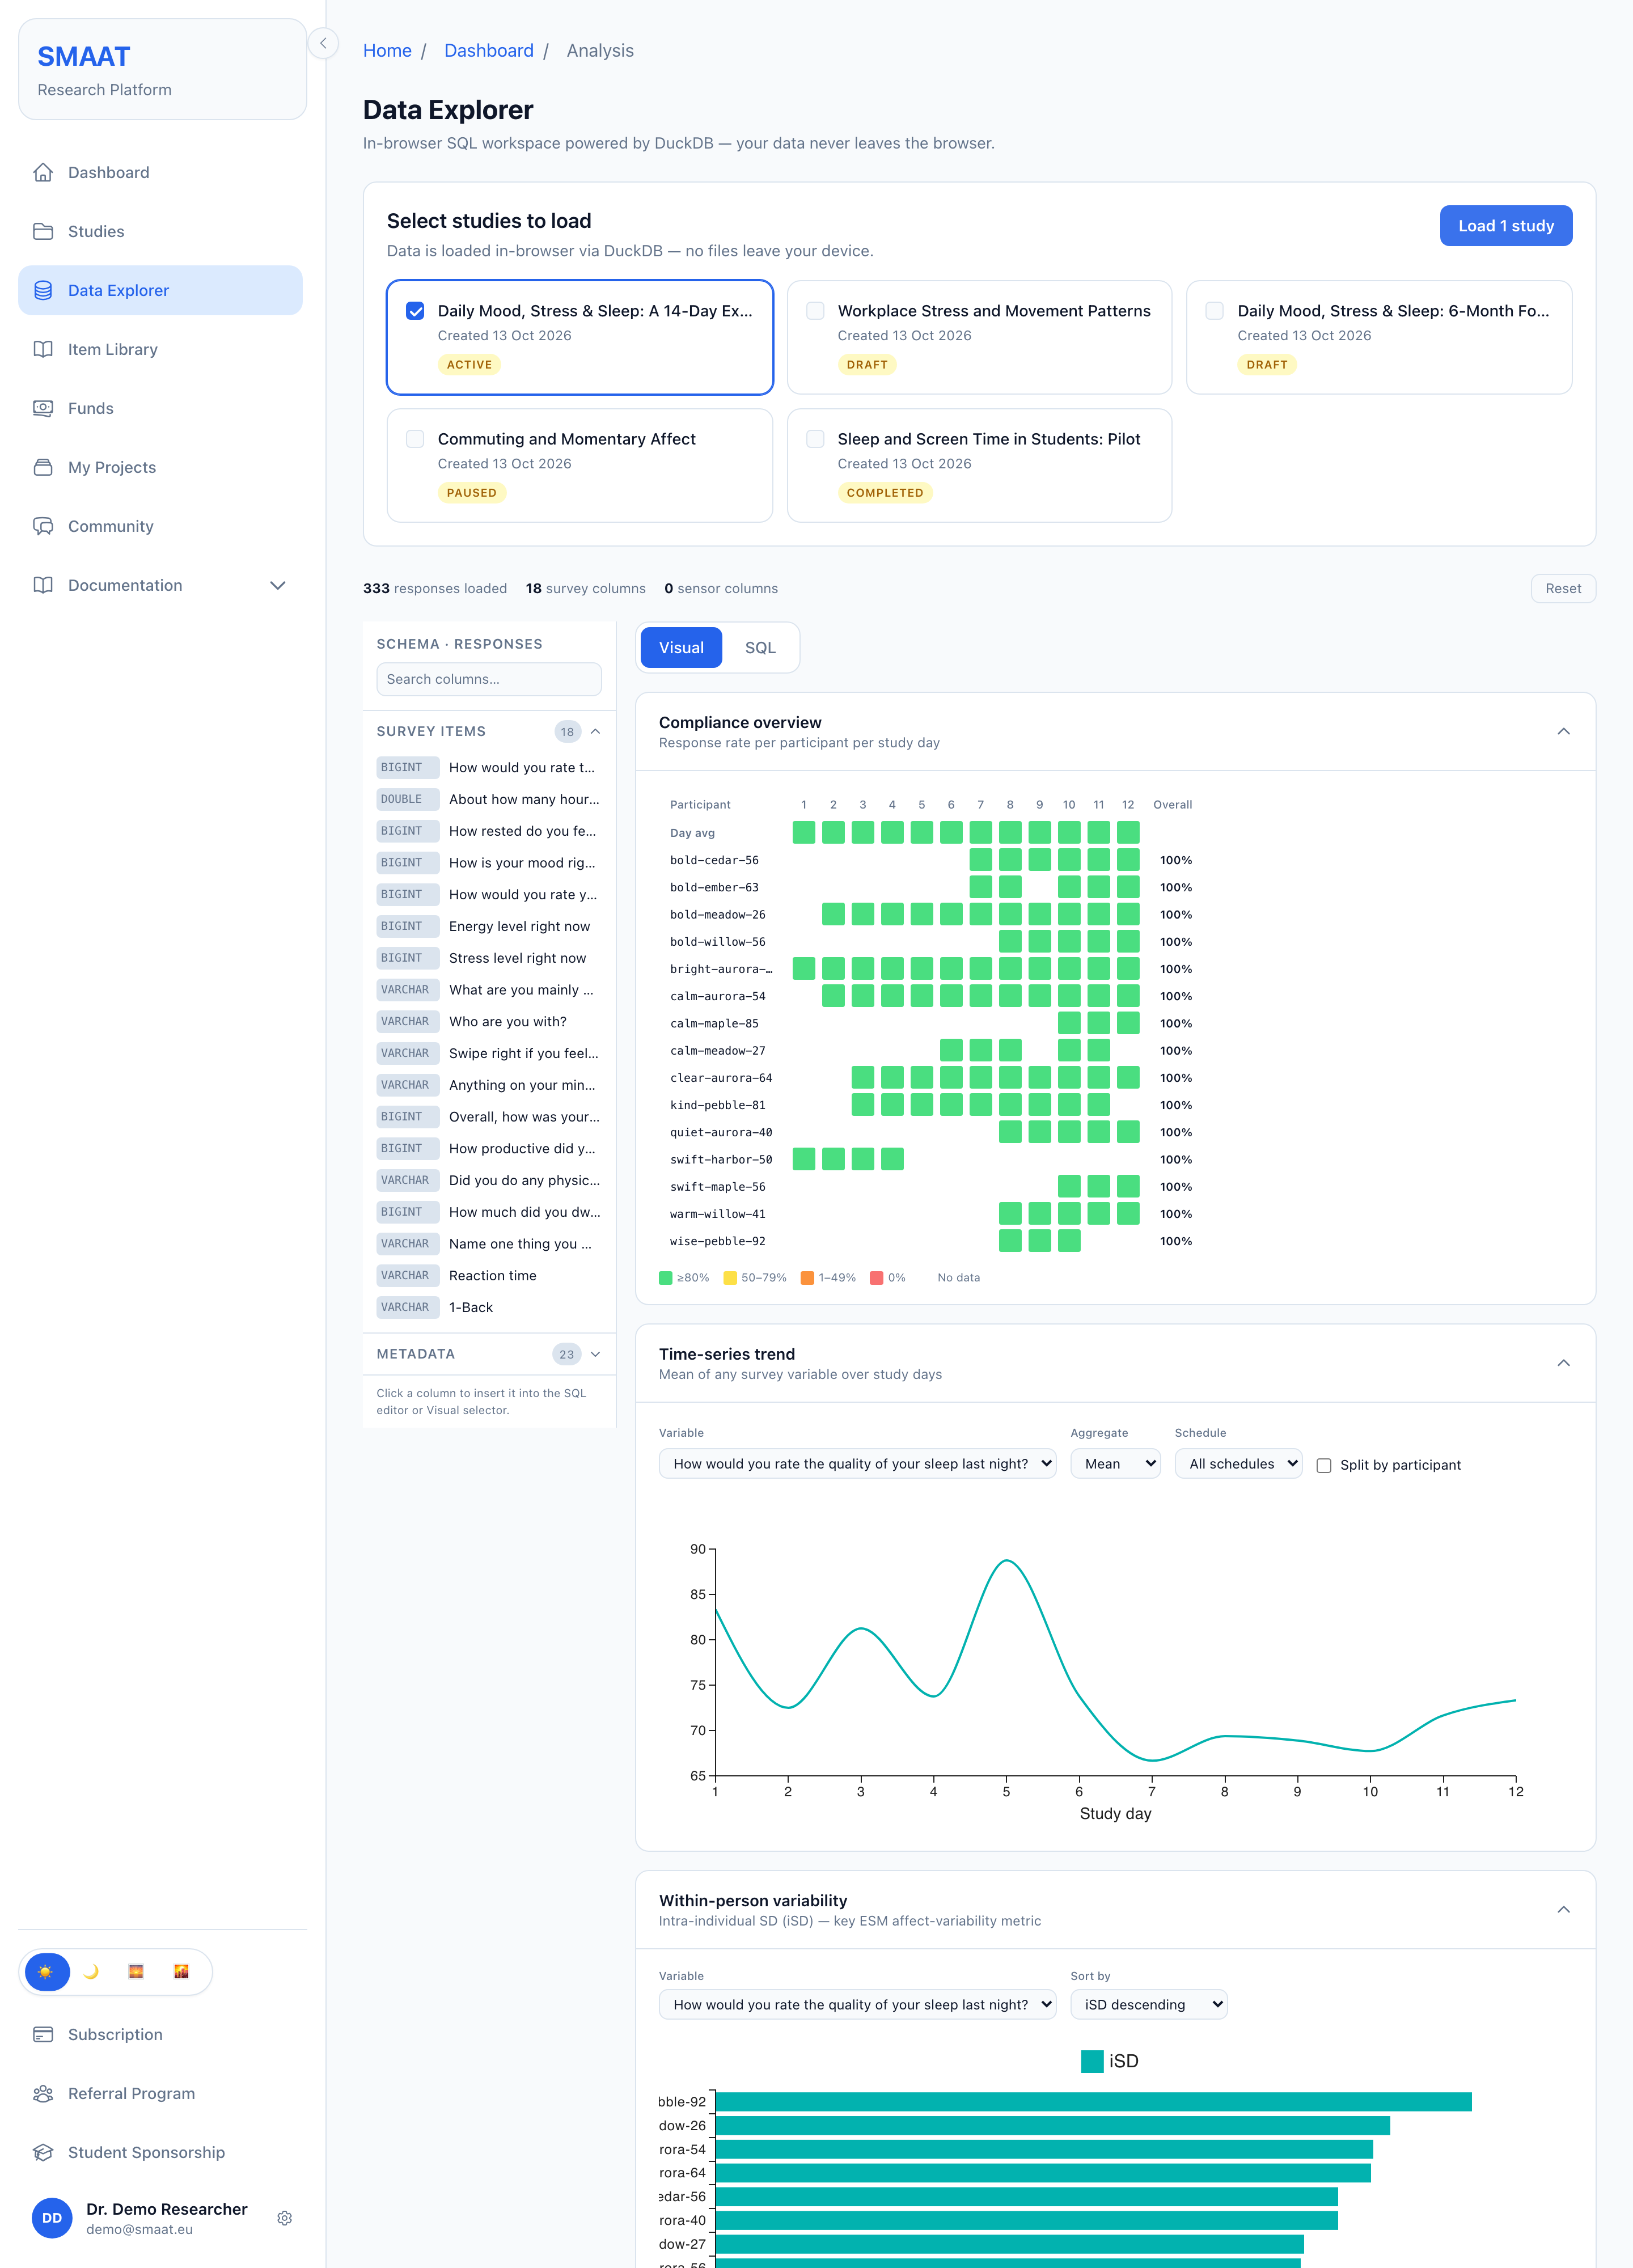Click the Documentation book icon
This screenshot has width=1633, height=2268.
[x=43, y=585]
